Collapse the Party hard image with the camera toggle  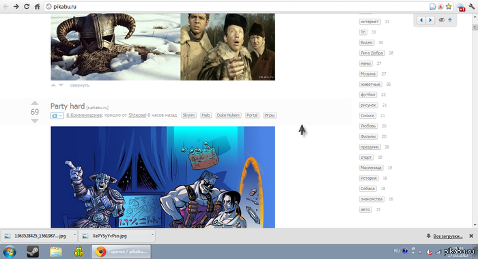click(x=57, y=116)
